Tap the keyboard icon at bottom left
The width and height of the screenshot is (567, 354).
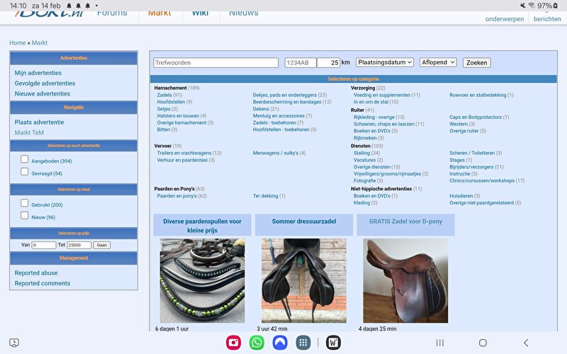tap(13, 343)
